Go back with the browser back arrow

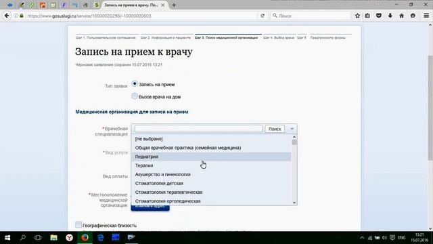[7, 16]
